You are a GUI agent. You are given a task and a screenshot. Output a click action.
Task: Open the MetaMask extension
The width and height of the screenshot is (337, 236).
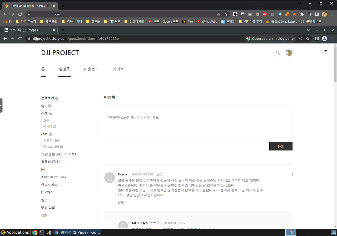[294, 14]
